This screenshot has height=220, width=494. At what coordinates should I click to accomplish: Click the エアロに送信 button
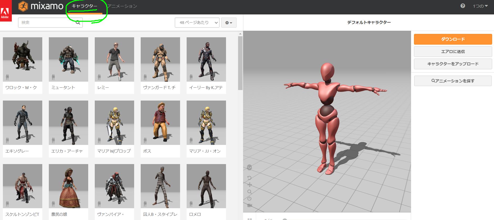tap(453, 52)
